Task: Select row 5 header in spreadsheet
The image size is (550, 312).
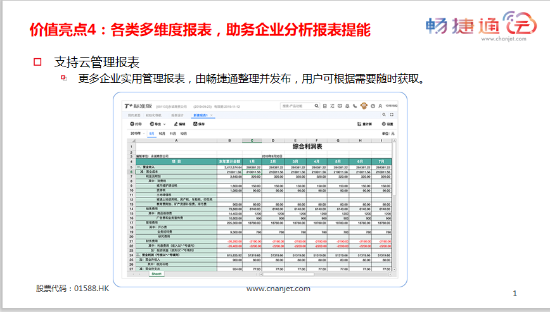Action: [x=132, y=167]
